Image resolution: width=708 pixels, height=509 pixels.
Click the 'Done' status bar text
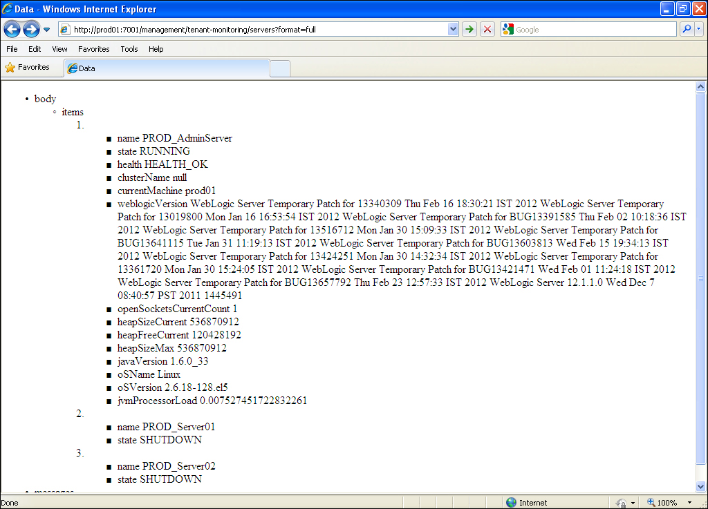[10, 503]
